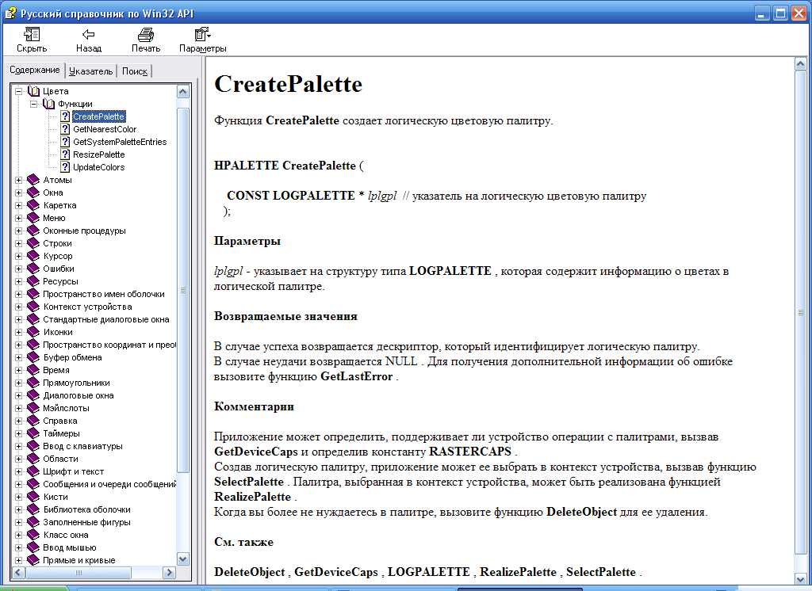812x591 pixels.
Task: Follow the DeleteObject link in См. также
Action: [249, 572]
